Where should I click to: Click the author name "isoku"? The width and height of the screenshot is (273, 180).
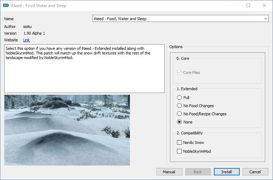coord(27,27)
